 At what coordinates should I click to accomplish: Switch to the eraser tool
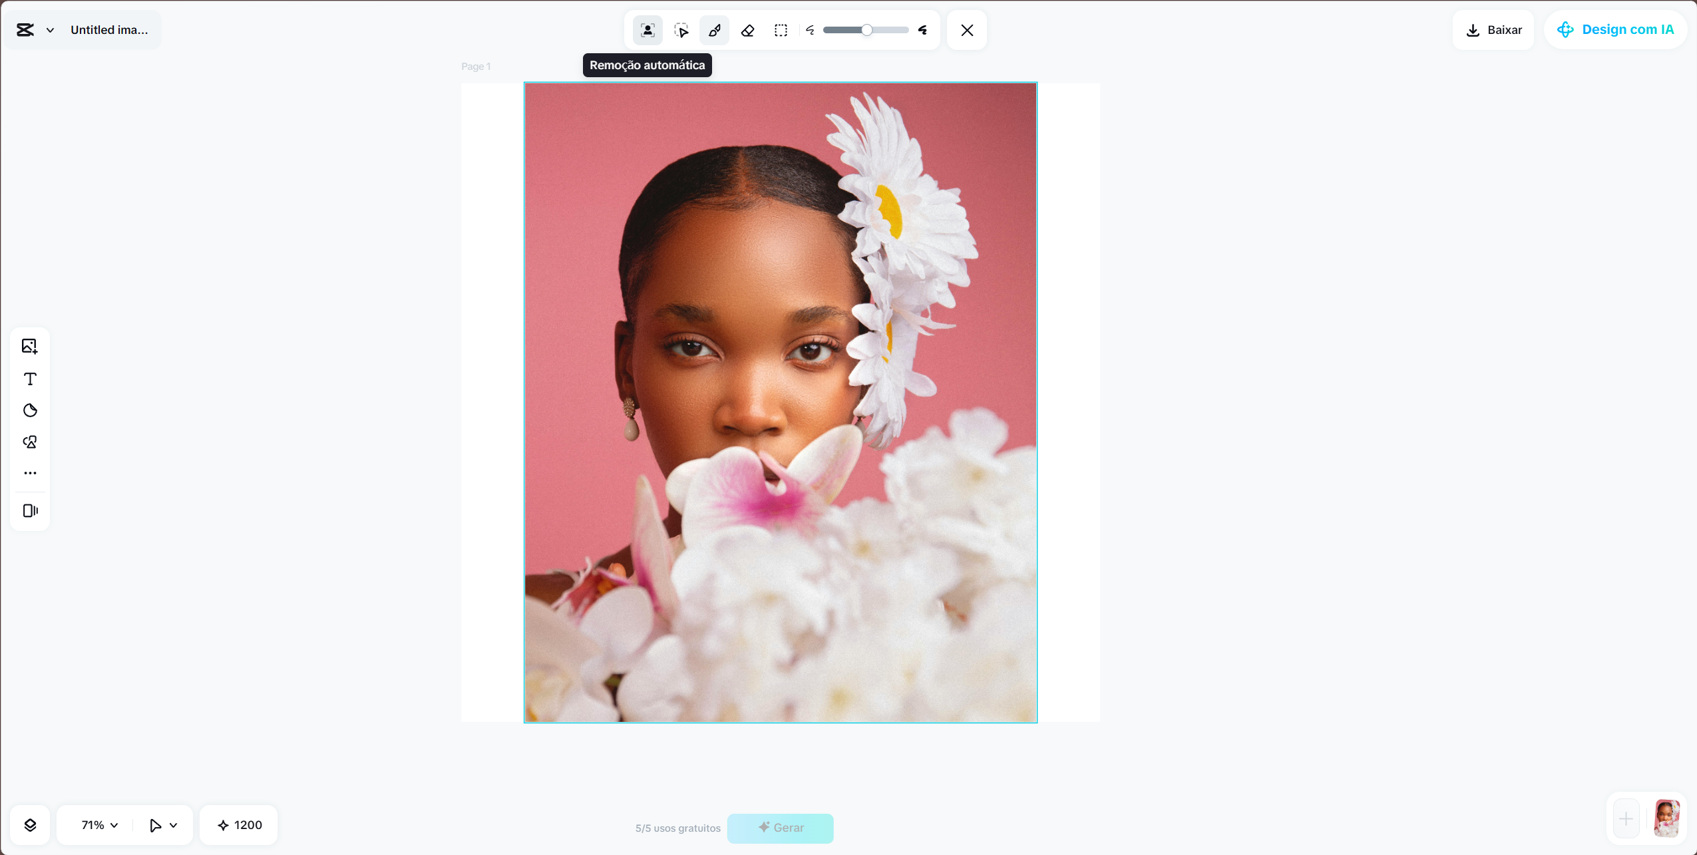(x=747, y=30)
